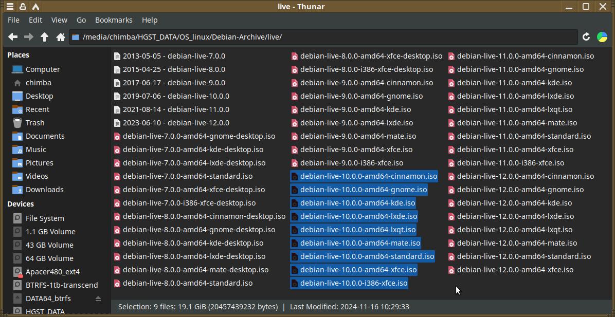This screenshot has height=317, width=615.
Task: Select debian-live-8.0.0-i386-xfce-desktop.iso
Action: tap(362, 69)
